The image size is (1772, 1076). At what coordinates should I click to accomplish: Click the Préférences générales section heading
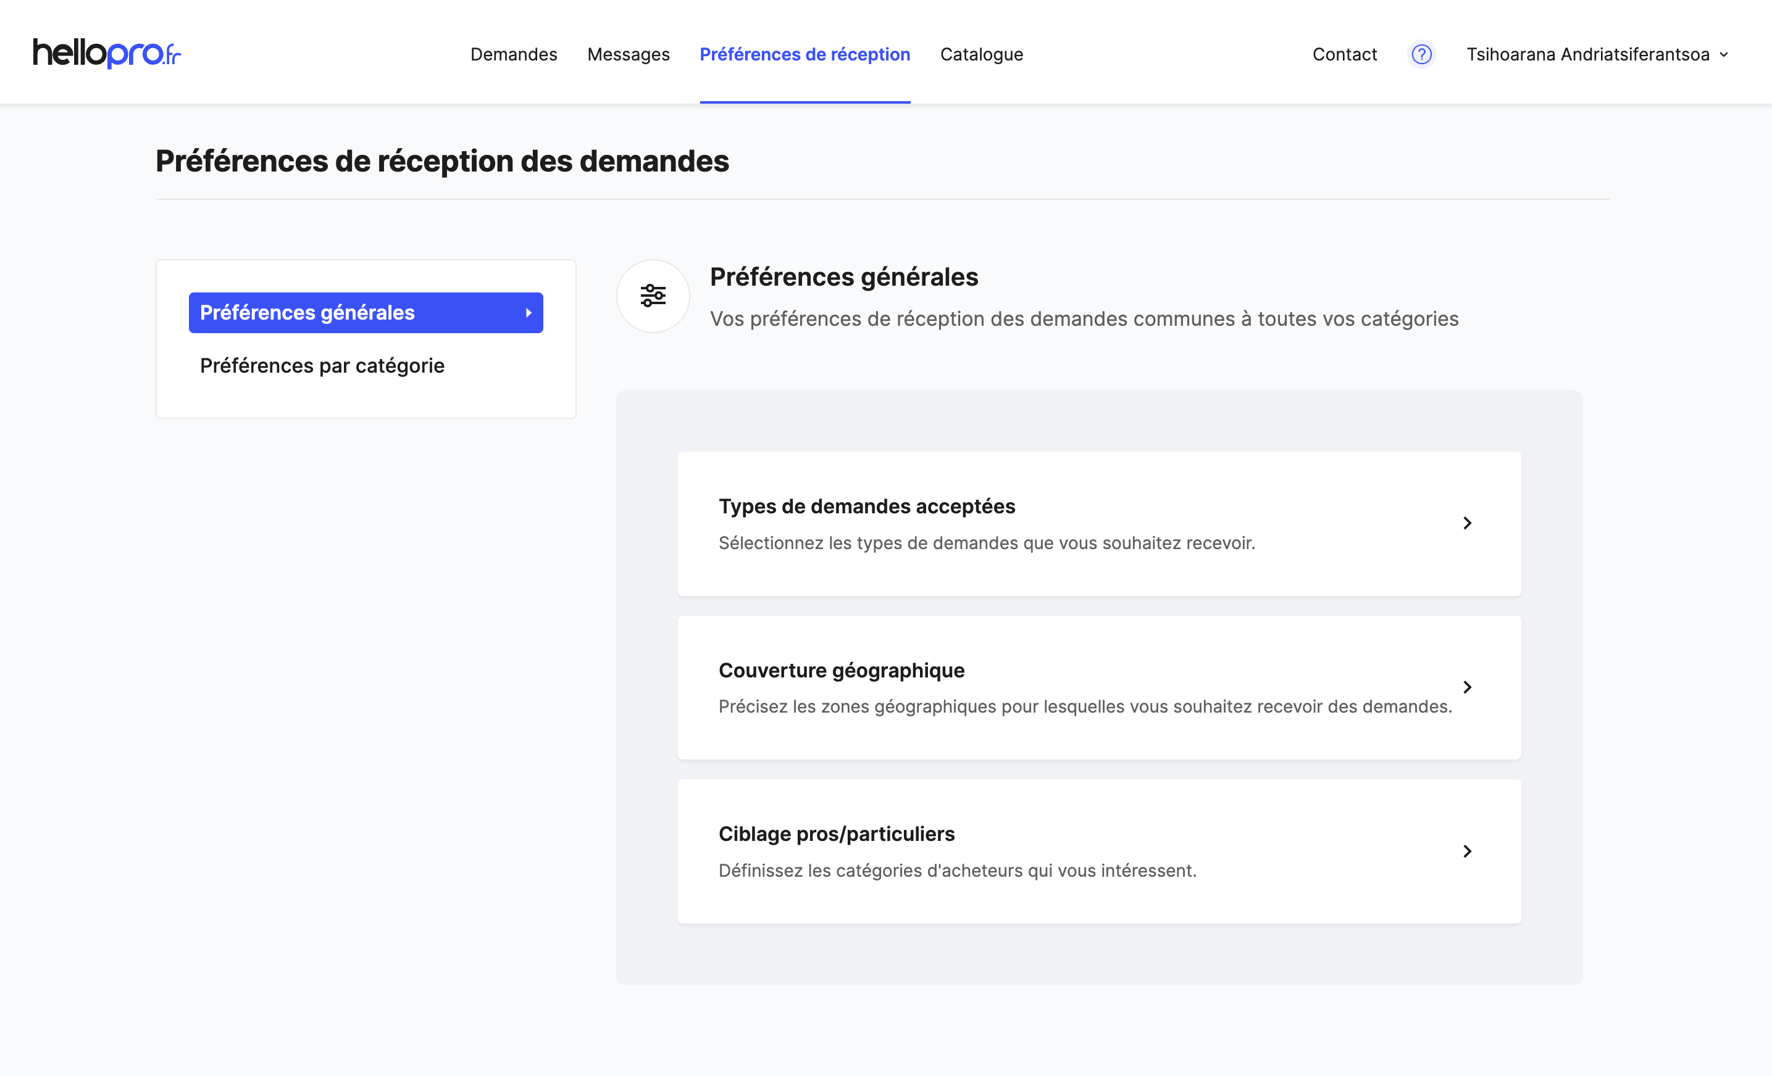click(843, 277)
